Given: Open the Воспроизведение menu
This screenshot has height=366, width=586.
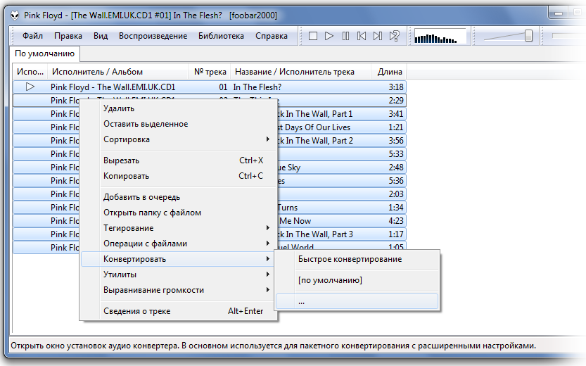Looking at the screenshot, I should tap(153, 36).
